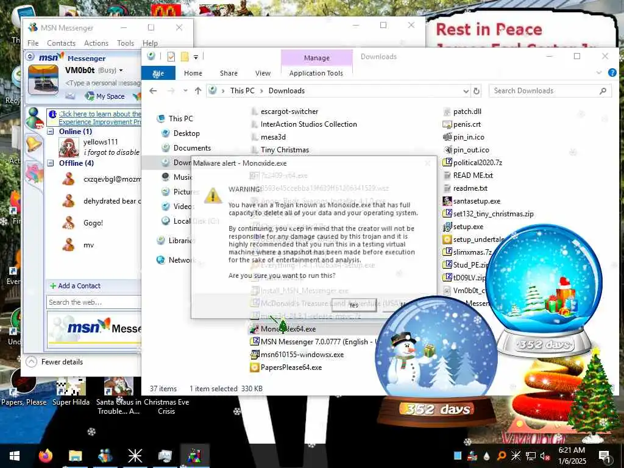Select the patch.dll file

pyautogui.click(x=467, y=112)
